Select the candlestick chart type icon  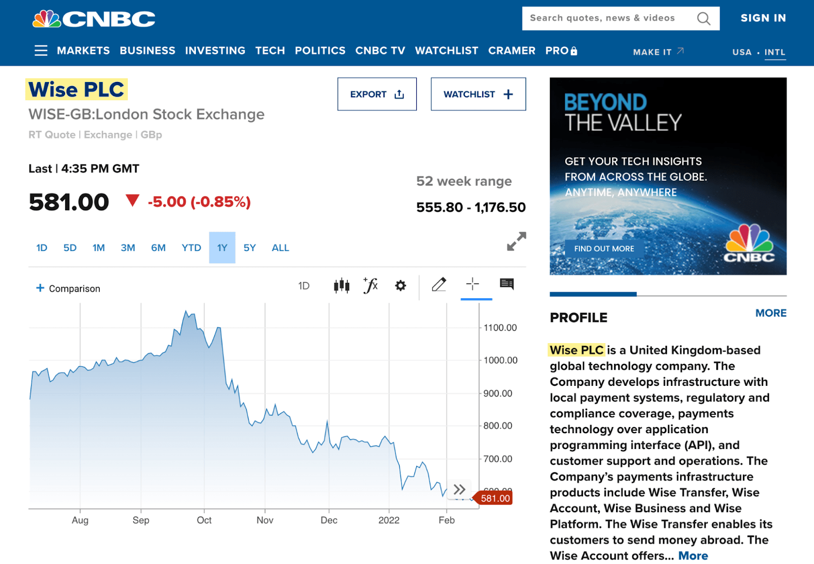click(341, 285)
